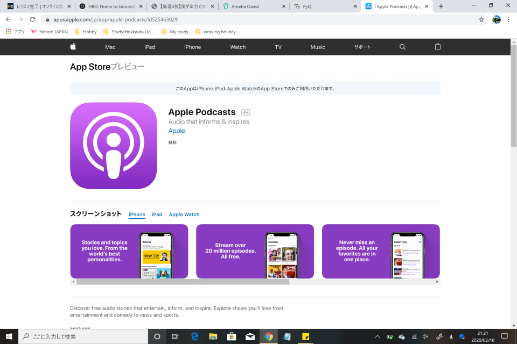Expand the working holiday bookmarks folder
Image resolution: width=517 pixels, height=344 pixels.
pos(215,32)
